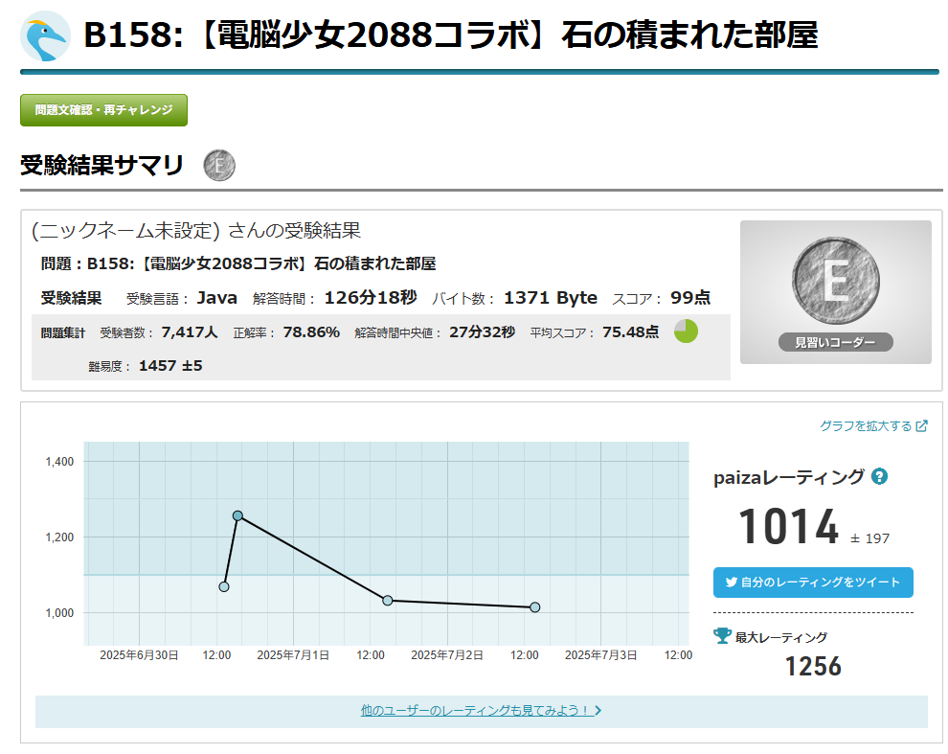Click the small E rank coin beside 受験結果サマリ

[219, 166]
